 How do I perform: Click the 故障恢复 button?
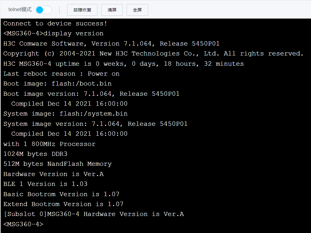[x=82, y=10]
